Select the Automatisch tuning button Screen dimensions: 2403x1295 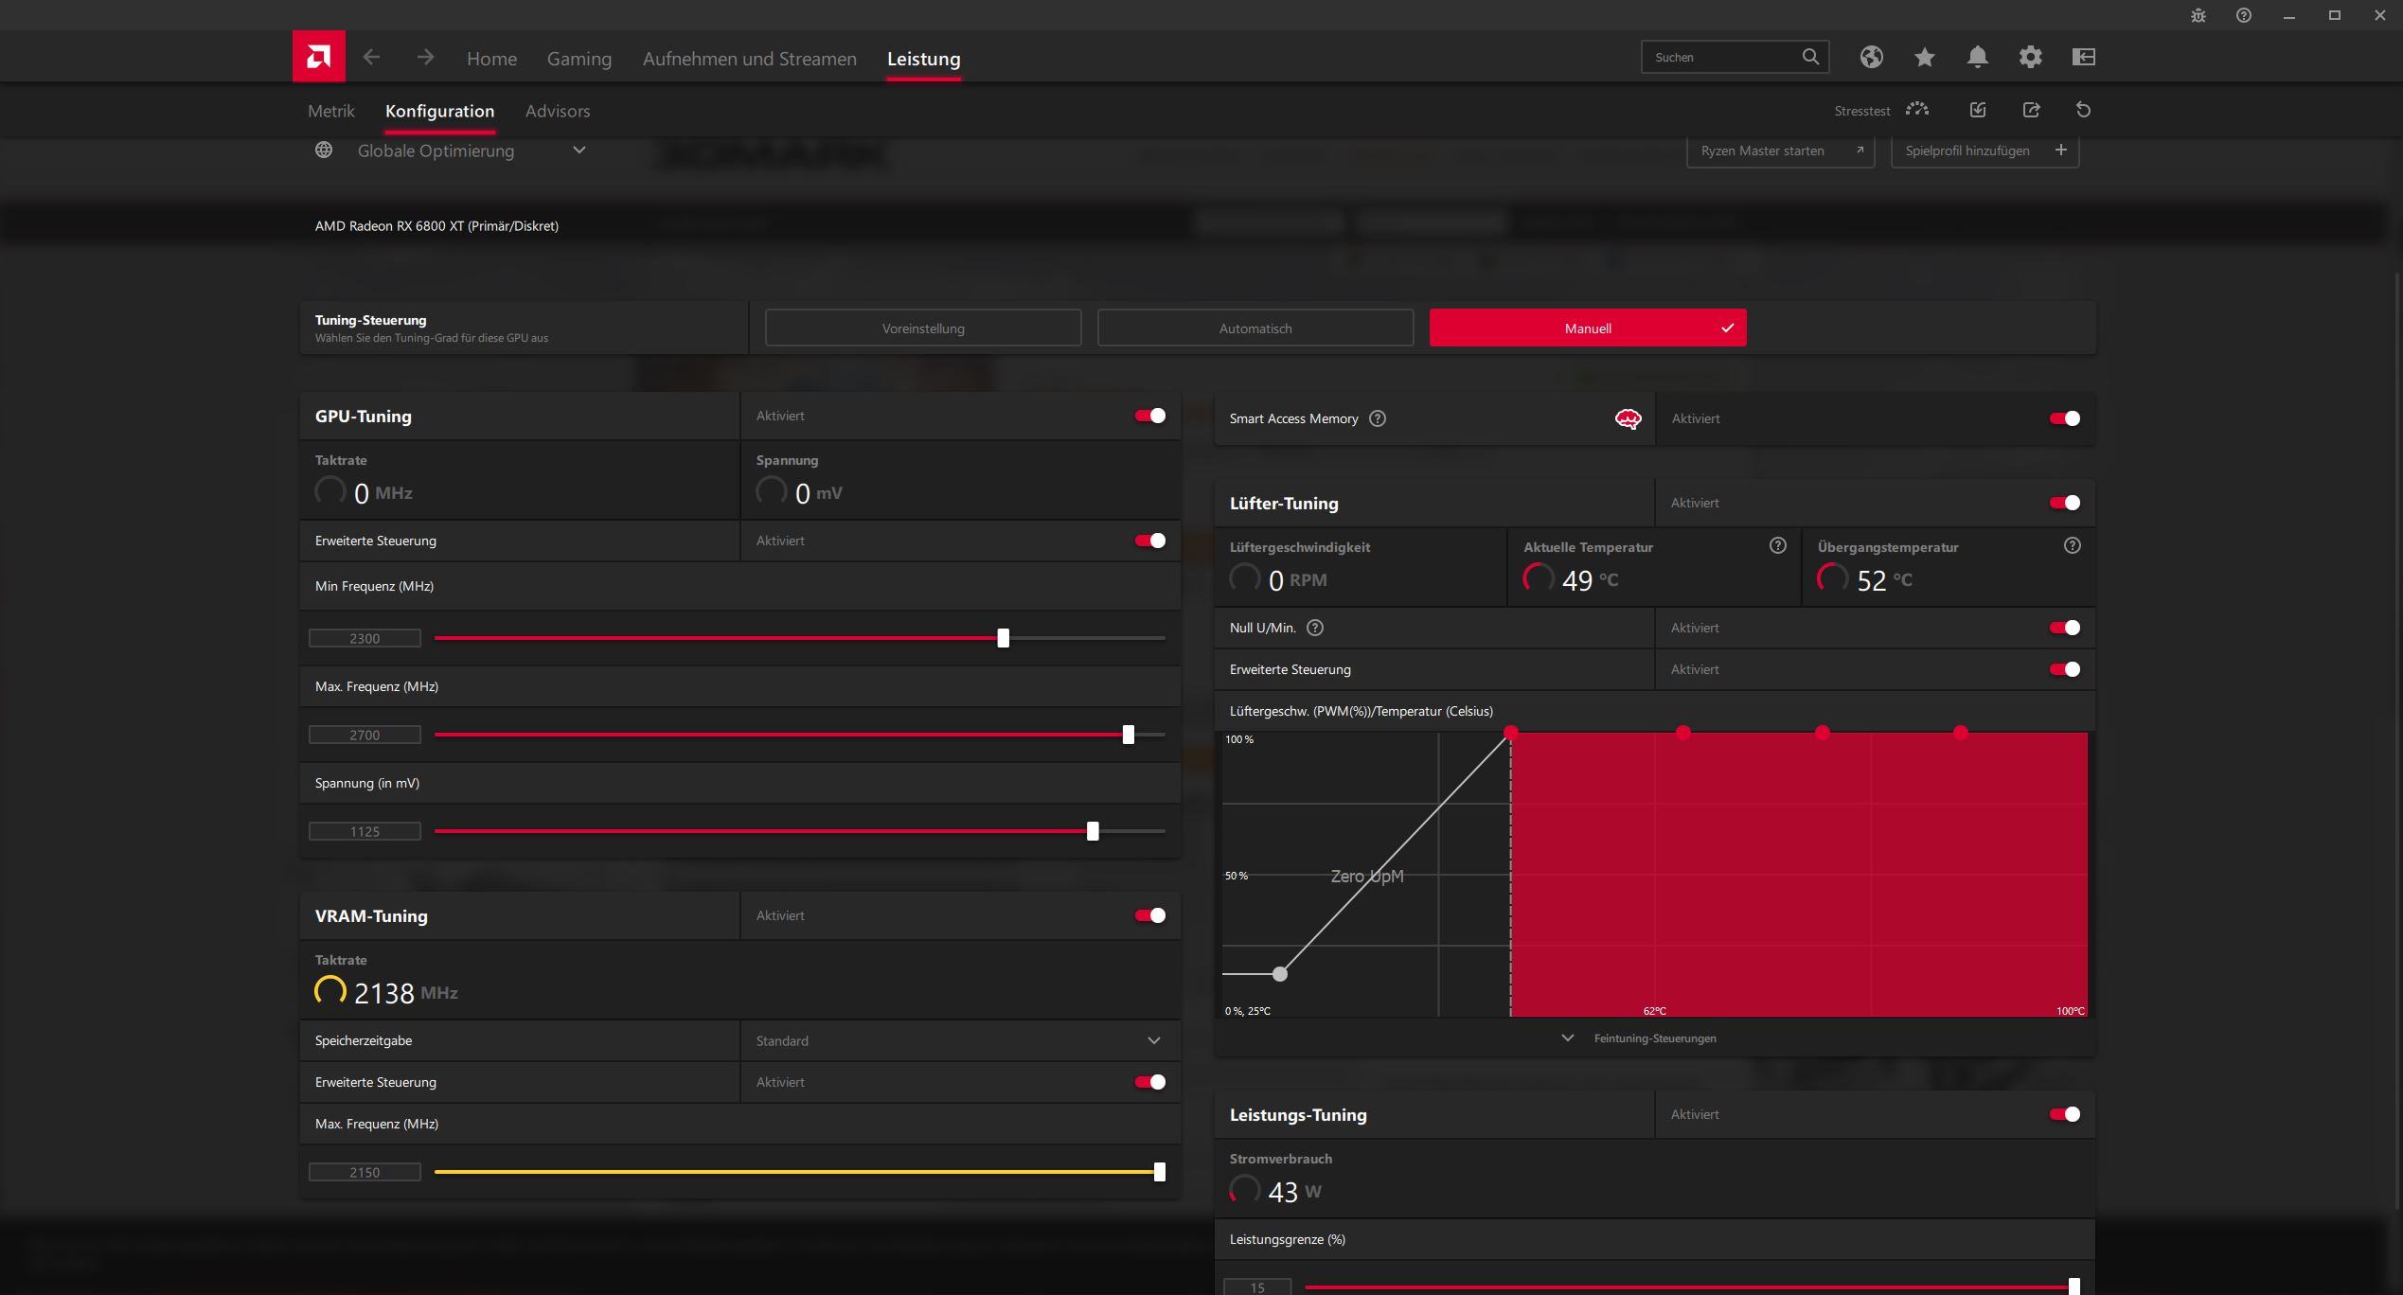1255,328
